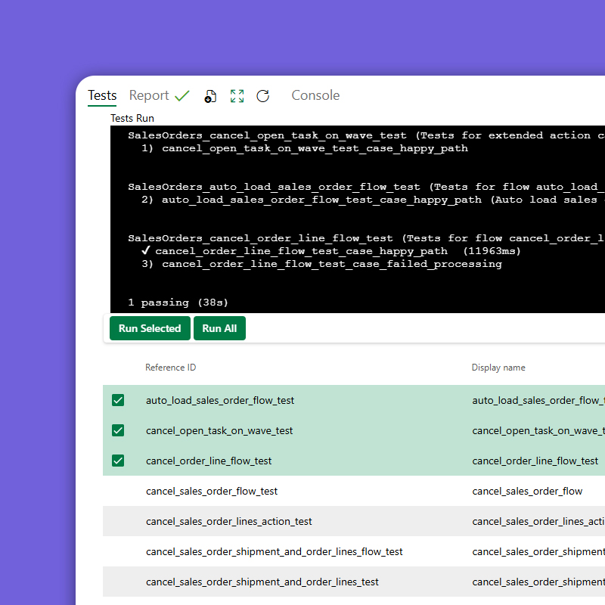Viewport: 605px width, 605px height.
Task: Select cancel_sales_order_shipment_and_order_lines_test row
Action: pyautogui.click(x=262, y=582)
